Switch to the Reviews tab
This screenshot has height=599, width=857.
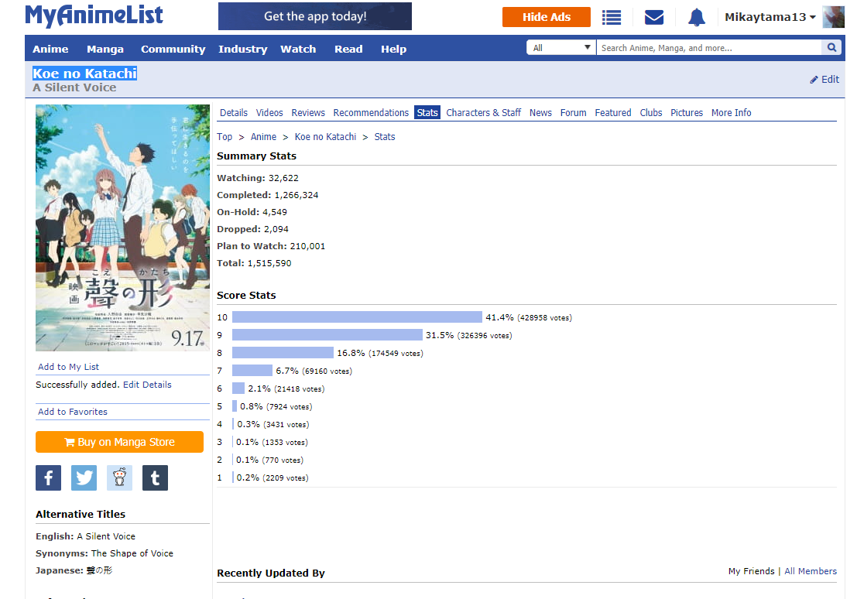pos(308,113)
